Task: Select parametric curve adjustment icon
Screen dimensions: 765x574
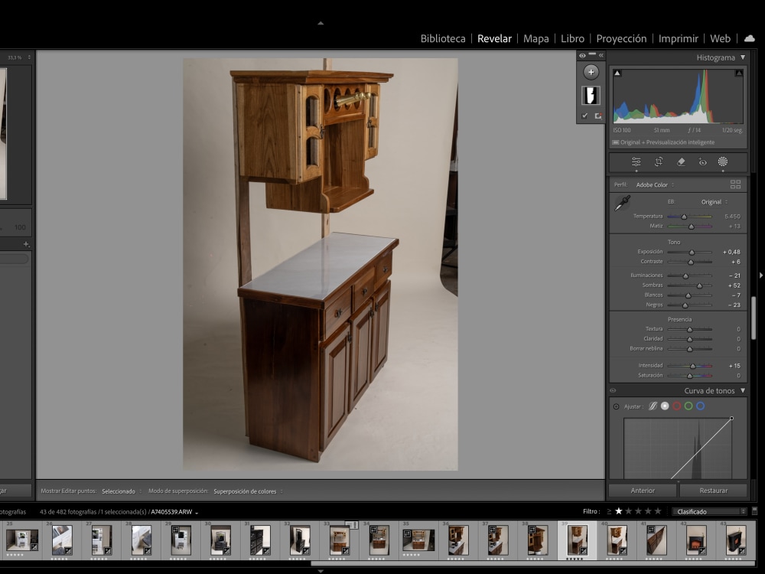Action: 653,406
